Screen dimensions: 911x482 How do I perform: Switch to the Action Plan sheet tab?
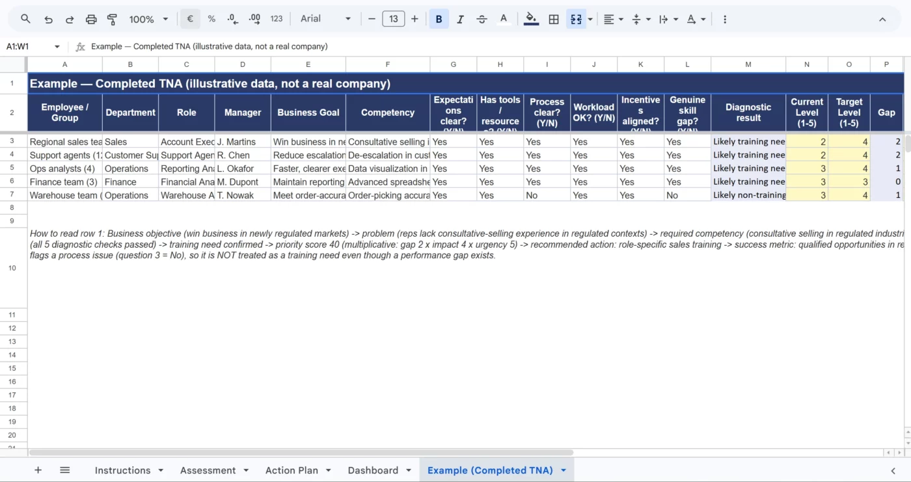pos(292,470)
